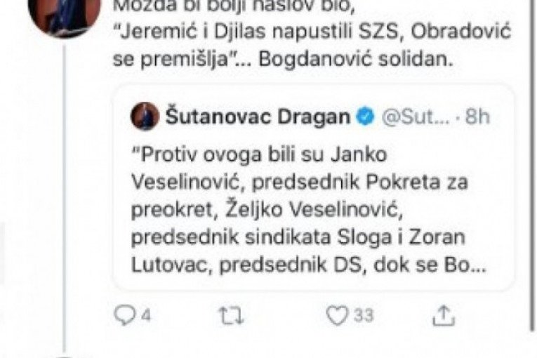Click 'predsednik sindikata Sloga i Zoran' line
The width and height of the screenshot is (537, 358).
pyautogui.click(x=298, y=237)
